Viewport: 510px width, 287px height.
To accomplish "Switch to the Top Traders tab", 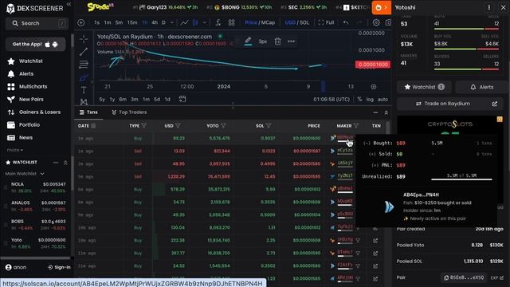I will pyautogui.click(x=129, y=112).
